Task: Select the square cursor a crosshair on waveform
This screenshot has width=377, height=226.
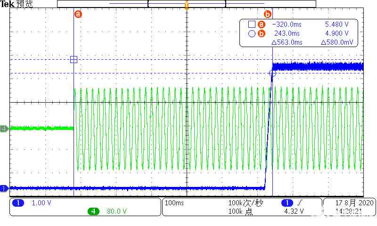Action: coord(74,60)
